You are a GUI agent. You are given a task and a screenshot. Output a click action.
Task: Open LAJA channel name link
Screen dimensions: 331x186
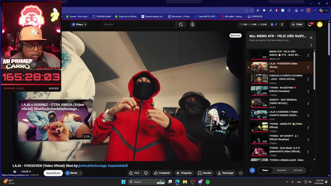(25, 171)
